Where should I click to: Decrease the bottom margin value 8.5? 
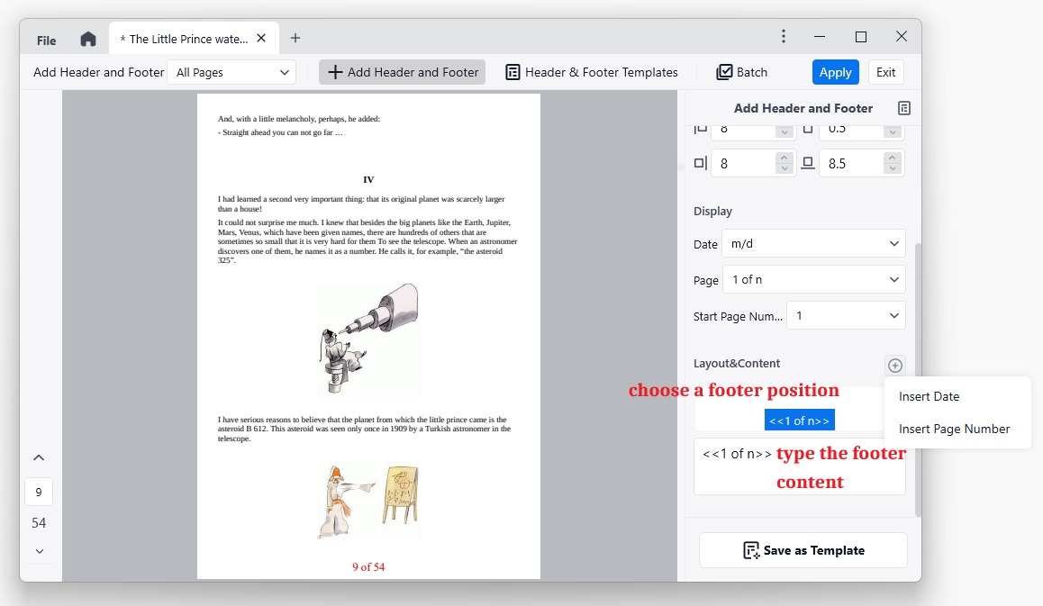(x=893, y=169)
